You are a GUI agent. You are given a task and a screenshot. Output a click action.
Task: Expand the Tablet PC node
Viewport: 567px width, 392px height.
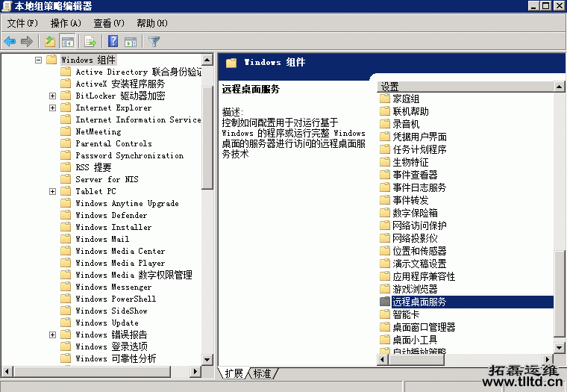coord(52,191)
